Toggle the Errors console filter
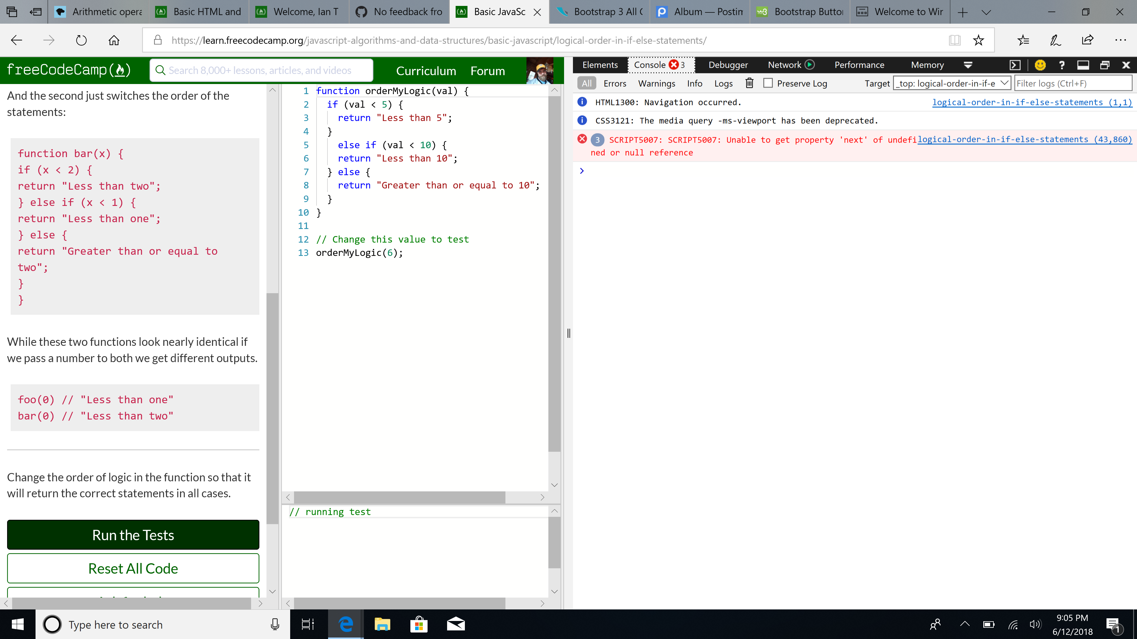 coord(615,83)
